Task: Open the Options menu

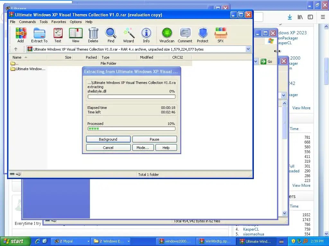Action: [x=76, y=22]
